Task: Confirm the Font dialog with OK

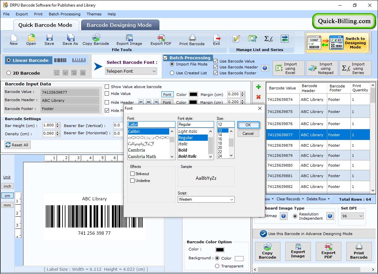Action: [x=248, y=125]
